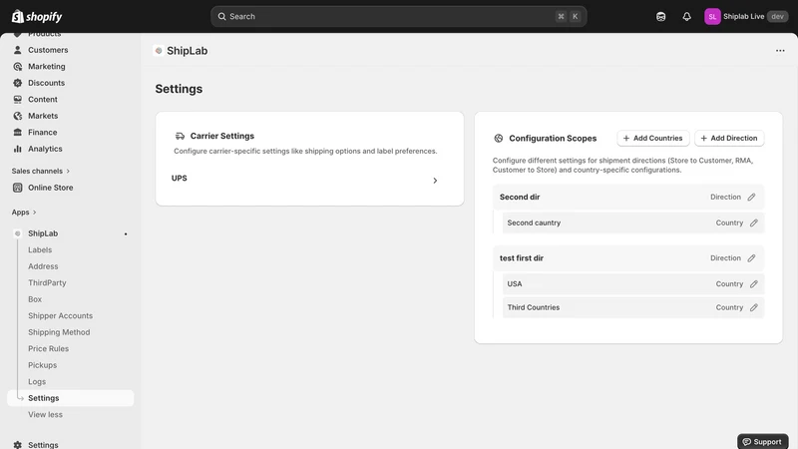This screenshot has height=449, width=798.
Task: Edit the Second cauntry country
Action: pyautogui.click(x=754, y=223)
